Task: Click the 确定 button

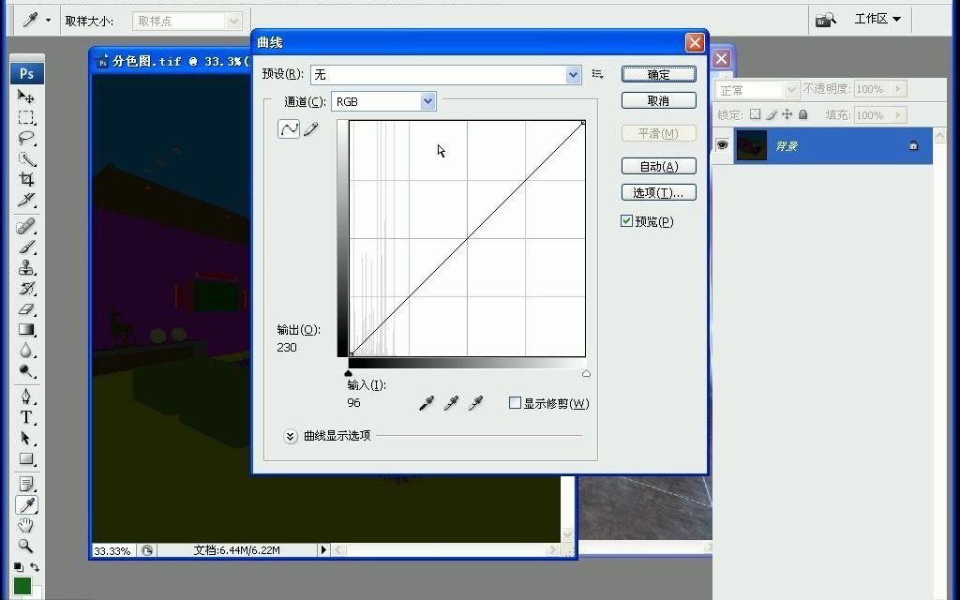Action: tap(658, 74)
